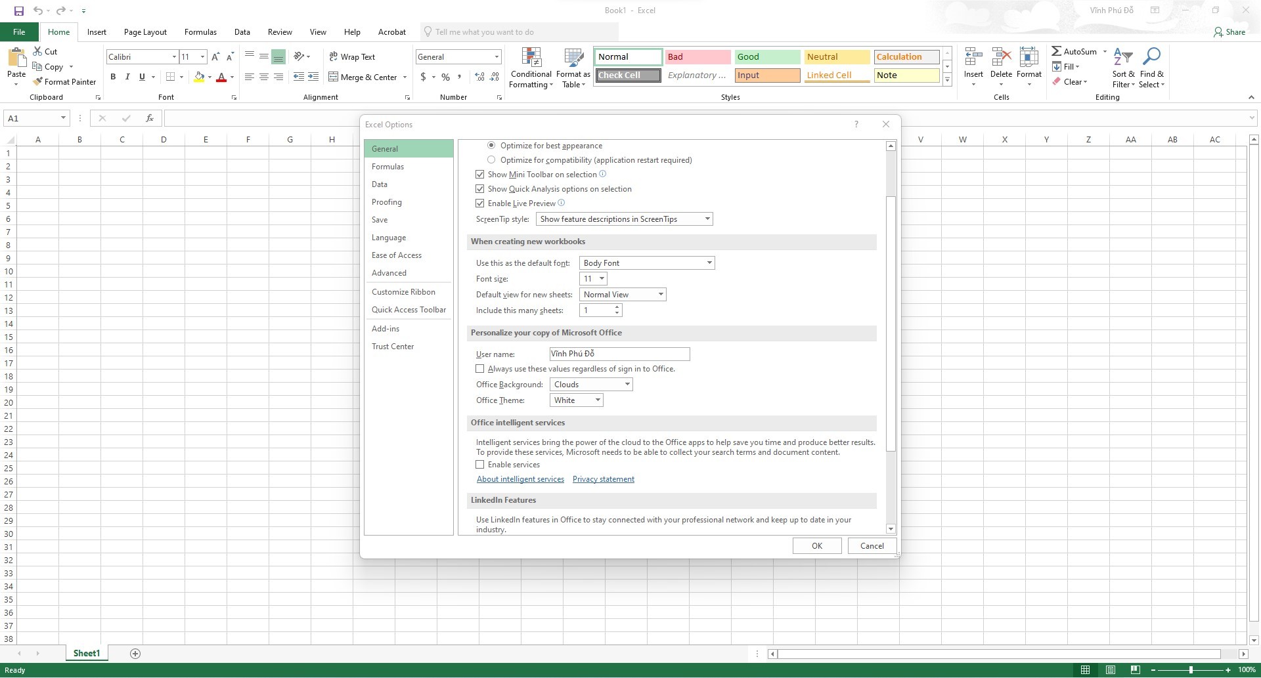Check Enable services checkbox

(x=480, y=465)
